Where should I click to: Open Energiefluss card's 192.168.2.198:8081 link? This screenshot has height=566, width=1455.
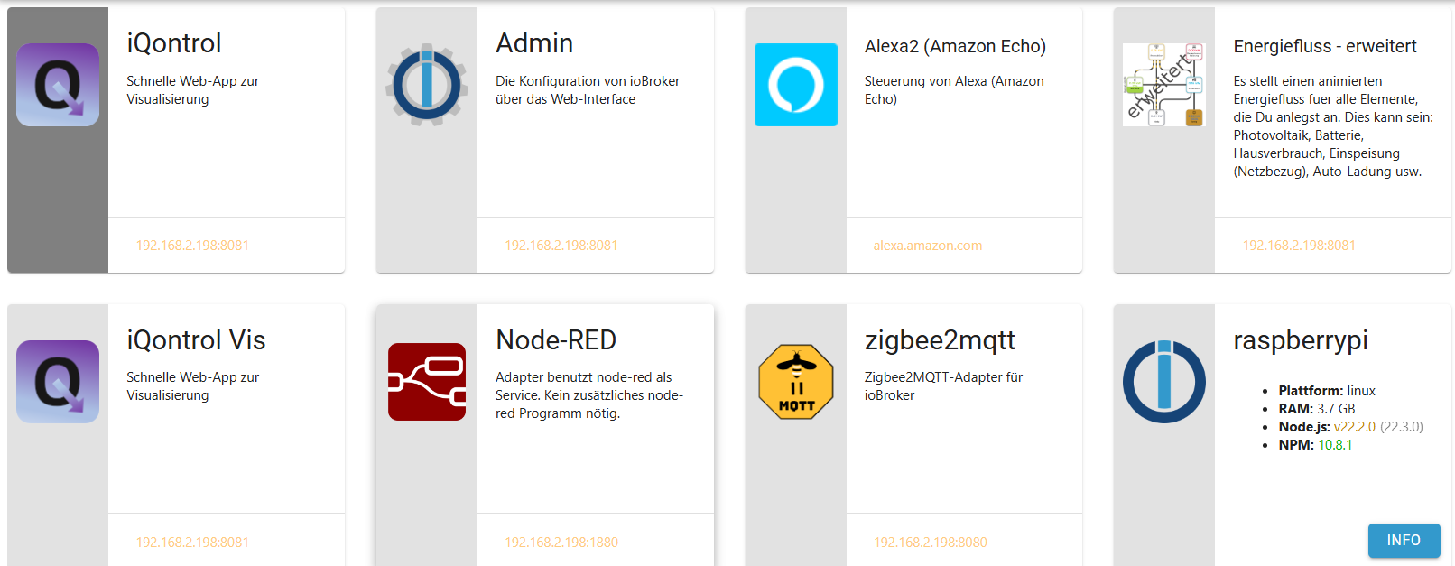pos(1299,246)
